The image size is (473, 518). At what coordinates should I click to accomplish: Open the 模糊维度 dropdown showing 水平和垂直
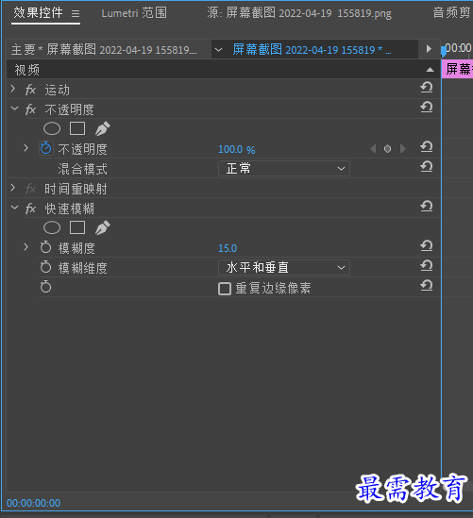pyautogui.click(x=284, y=268)
